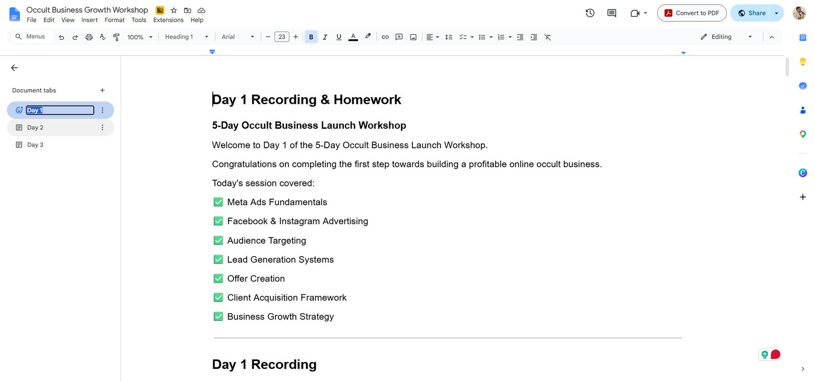Open the Arial font dropdown
The height and width of the screenshot is (381, 815).
coord(238,37)
